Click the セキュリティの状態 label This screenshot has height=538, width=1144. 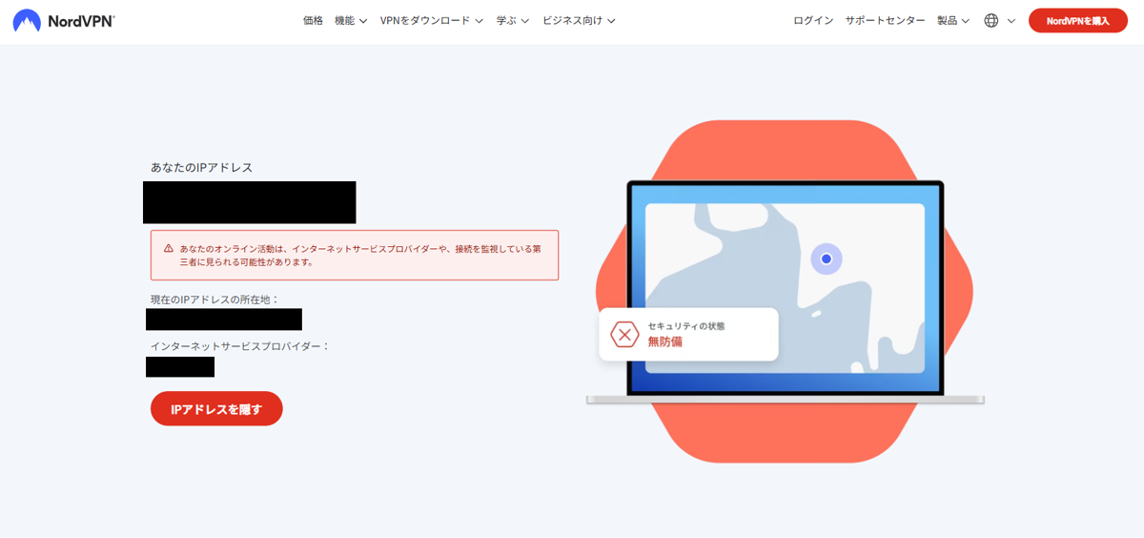pyautogui.click(x=686, y=325)
